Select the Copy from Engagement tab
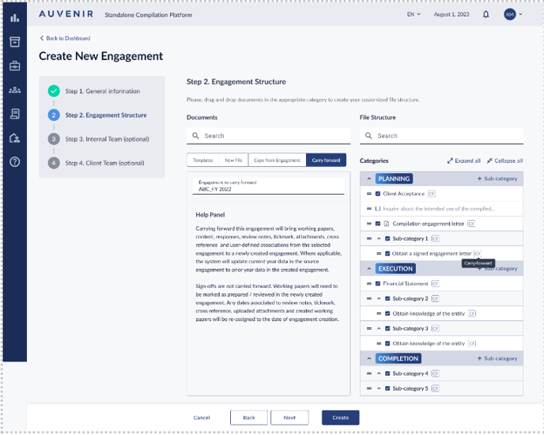Viewport: 544px width, 435px height. pos(276,161)
